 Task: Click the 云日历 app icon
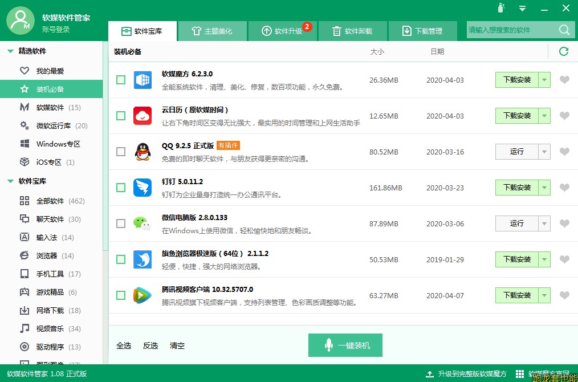coord(142,116)
